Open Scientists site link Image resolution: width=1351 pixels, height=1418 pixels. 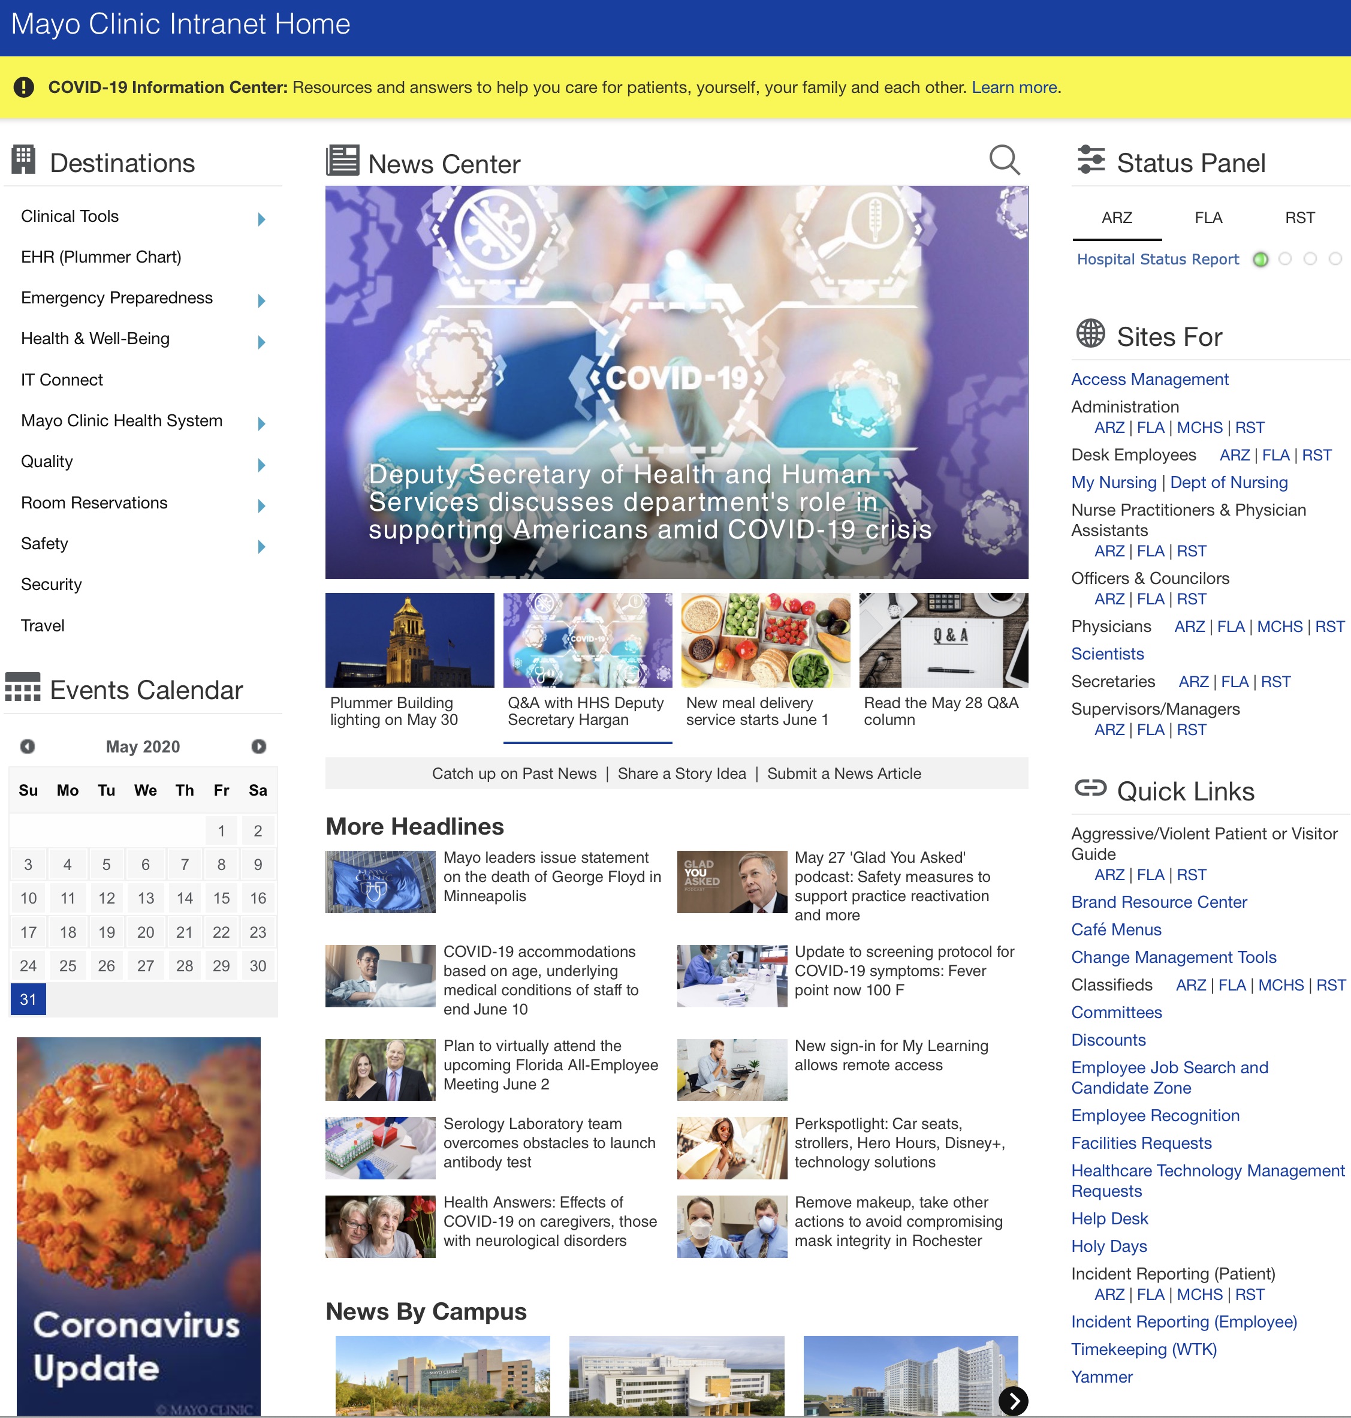[x=1107, y=654]
